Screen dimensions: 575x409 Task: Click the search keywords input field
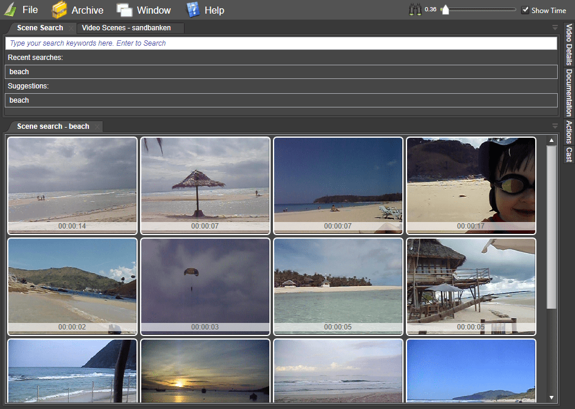(x=281, y=43)
